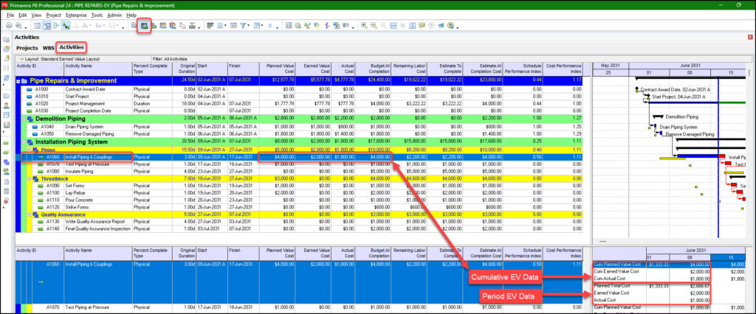Select activity A1080 Insulate Piping row

(x=299, y=171)
